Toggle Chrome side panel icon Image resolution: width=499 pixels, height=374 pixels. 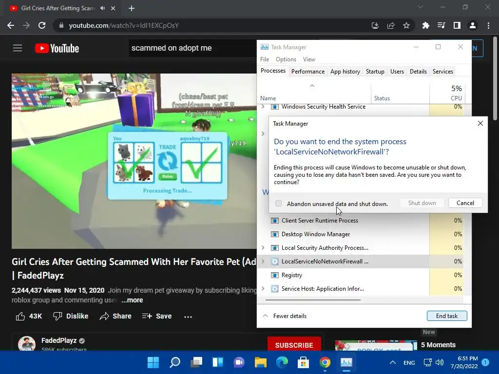(457, 25)
